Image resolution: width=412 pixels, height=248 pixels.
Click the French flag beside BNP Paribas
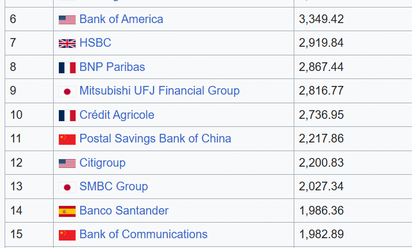click(x=67, y=67)
